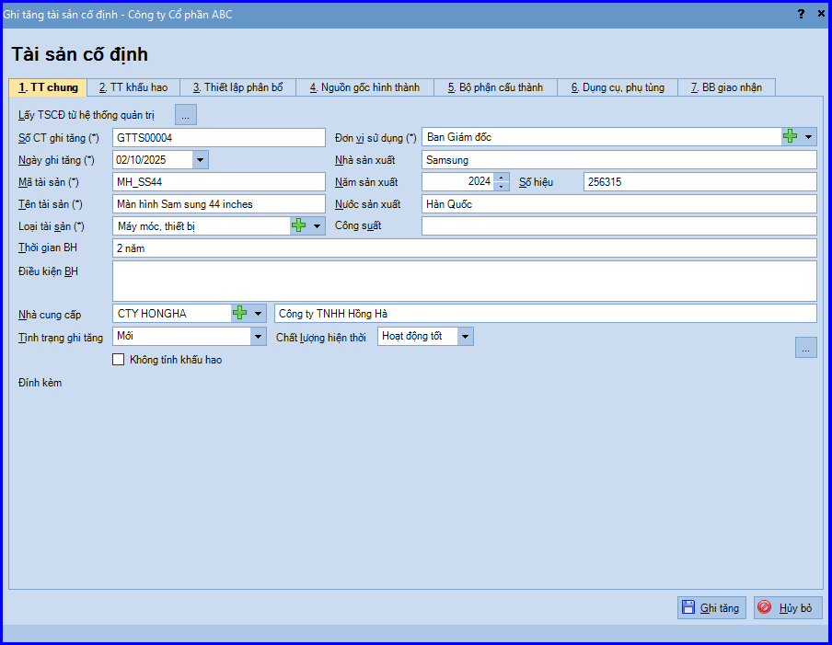832x645 pixels.
Task: Expand Loại tài sản dropdown list
Action: pos(317,226)
